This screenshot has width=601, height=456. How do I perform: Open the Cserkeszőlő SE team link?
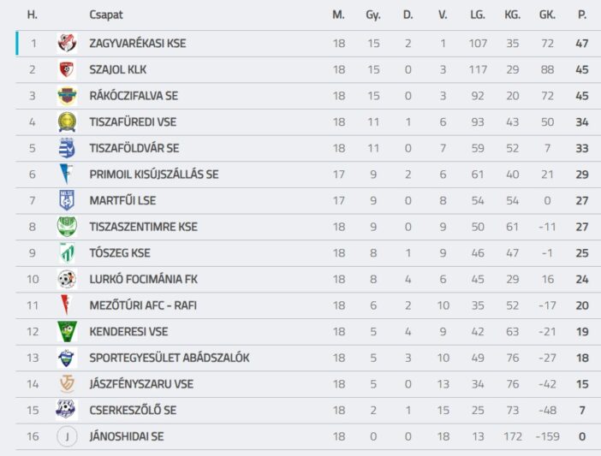point(133,411)
